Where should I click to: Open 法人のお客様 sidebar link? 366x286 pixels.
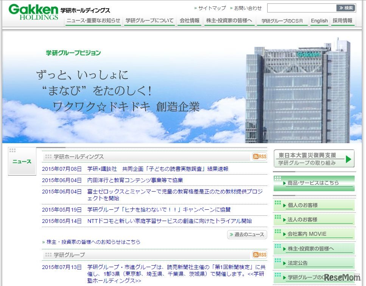point(314,220)
